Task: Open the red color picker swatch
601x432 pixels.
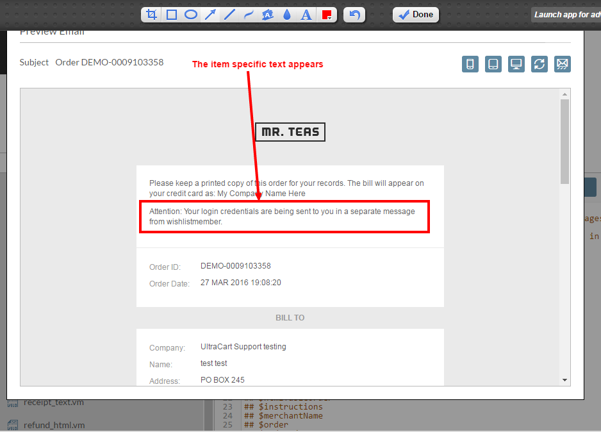Action: [x=327, y=15]
